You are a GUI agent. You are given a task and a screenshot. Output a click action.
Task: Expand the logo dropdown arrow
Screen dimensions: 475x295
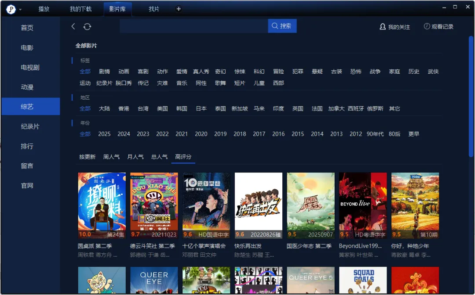(20, 10)
